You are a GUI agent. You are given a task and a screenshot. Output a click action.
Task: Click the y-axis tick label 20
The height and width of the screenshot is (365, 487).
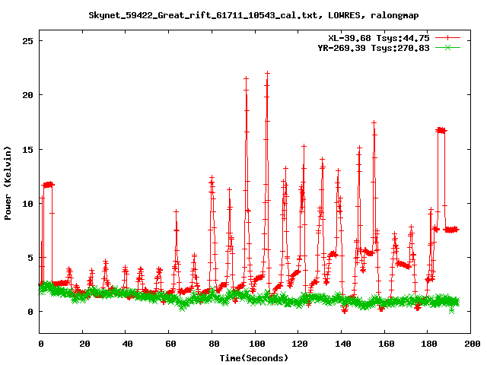point(27,95)
